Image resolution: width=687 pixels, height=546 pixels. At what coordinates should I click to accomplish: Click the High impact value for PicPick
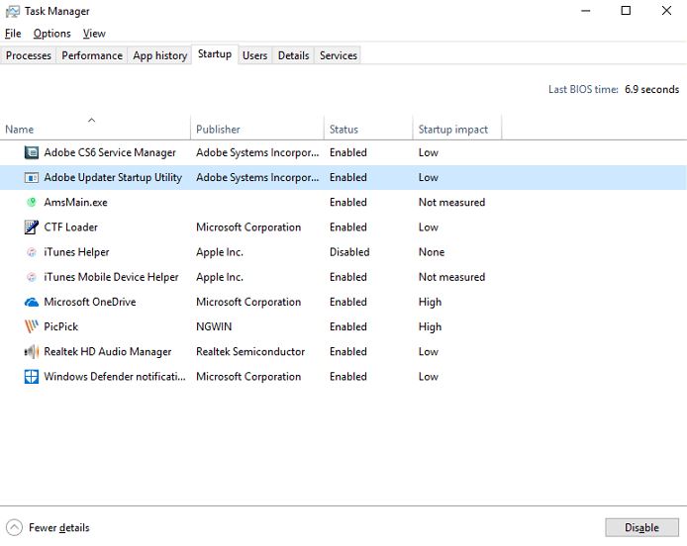point(430,327)
